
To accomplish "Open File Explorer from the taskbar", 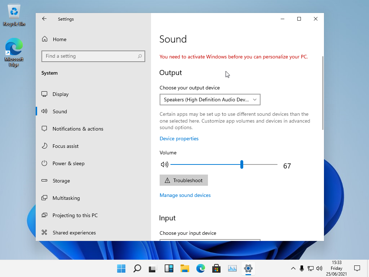I will tap(185, 268).
